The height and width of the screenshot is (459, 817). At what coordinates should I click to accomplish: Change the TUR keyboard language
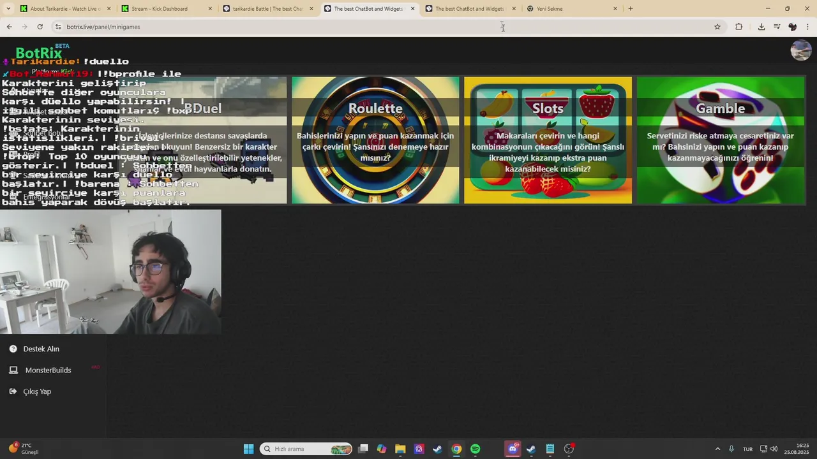tap(747, 449)
